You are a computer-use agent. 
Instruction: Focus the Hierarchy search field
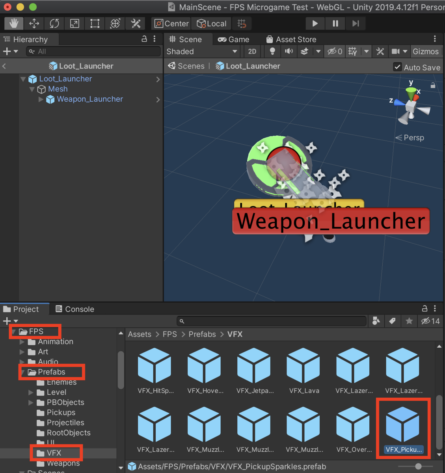pyautogui.click(x=93, y=51)
